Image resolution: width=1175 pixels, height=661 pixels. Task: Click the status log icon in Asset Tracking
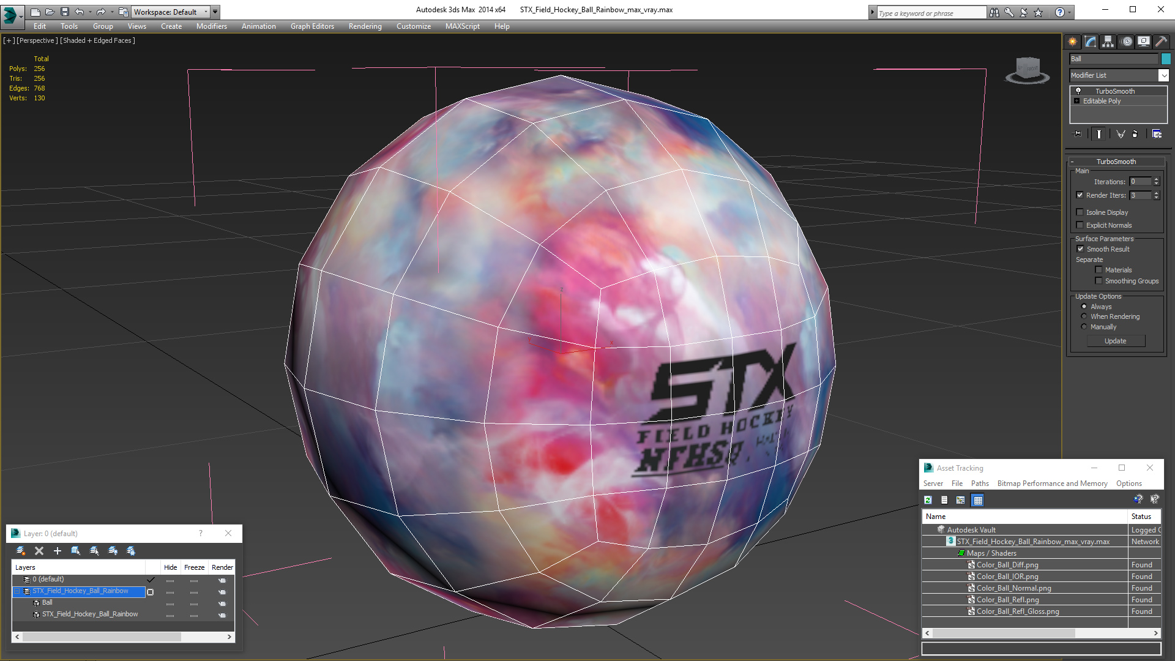tap(944, 500)
